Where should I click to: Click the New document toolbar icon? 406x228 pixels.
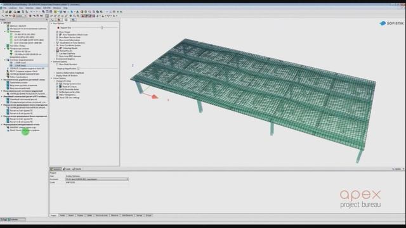[x=3, y=11]
